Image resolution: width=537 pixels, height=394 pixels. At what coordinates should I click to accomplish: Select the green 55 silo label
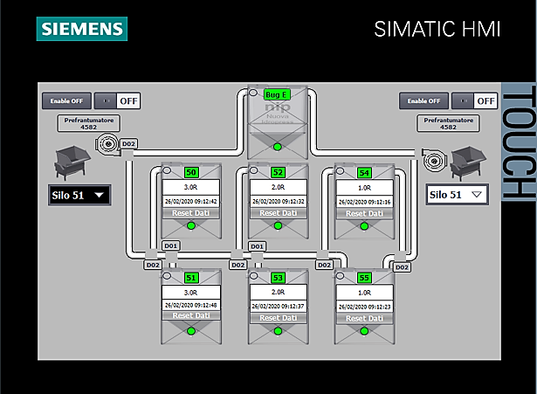click(364, 278)
